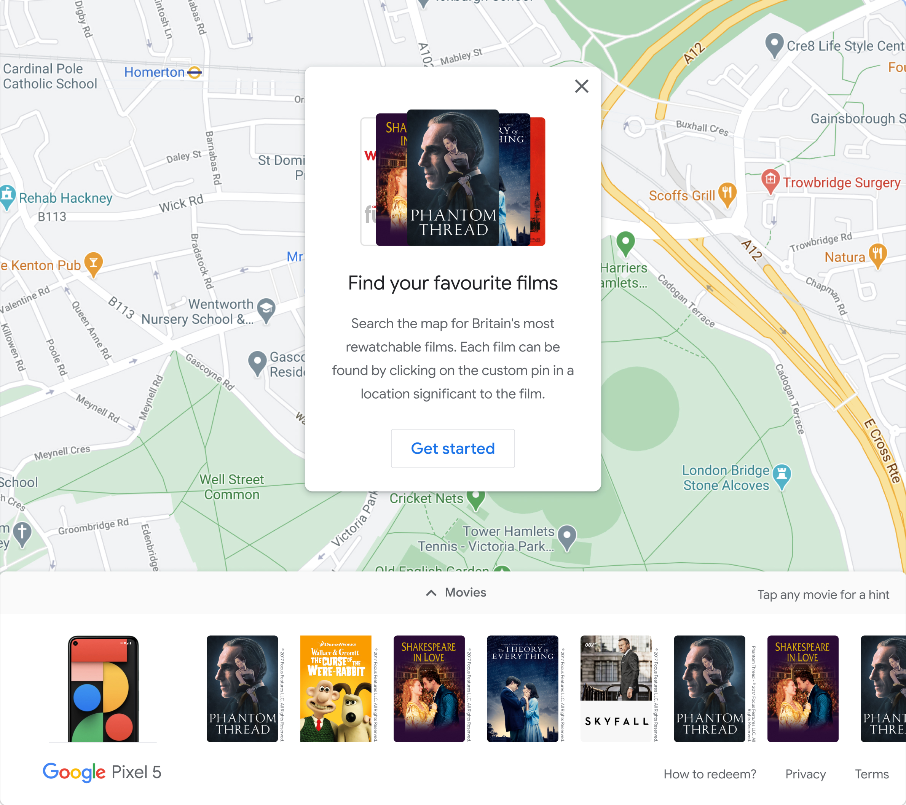Open the Privacy link
This screenshot has height=805, width=906.
click(806, 774)
